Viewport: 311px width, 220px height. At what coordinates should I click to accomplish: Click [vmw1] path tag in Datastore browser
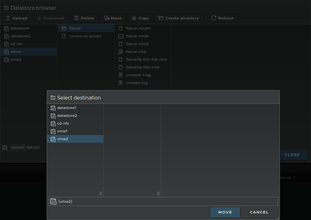pos(17,147)
